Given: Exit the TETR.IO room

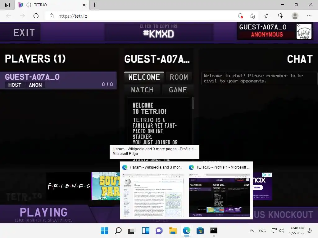Looking at the screenshot, I should click(x=20, y=32).
